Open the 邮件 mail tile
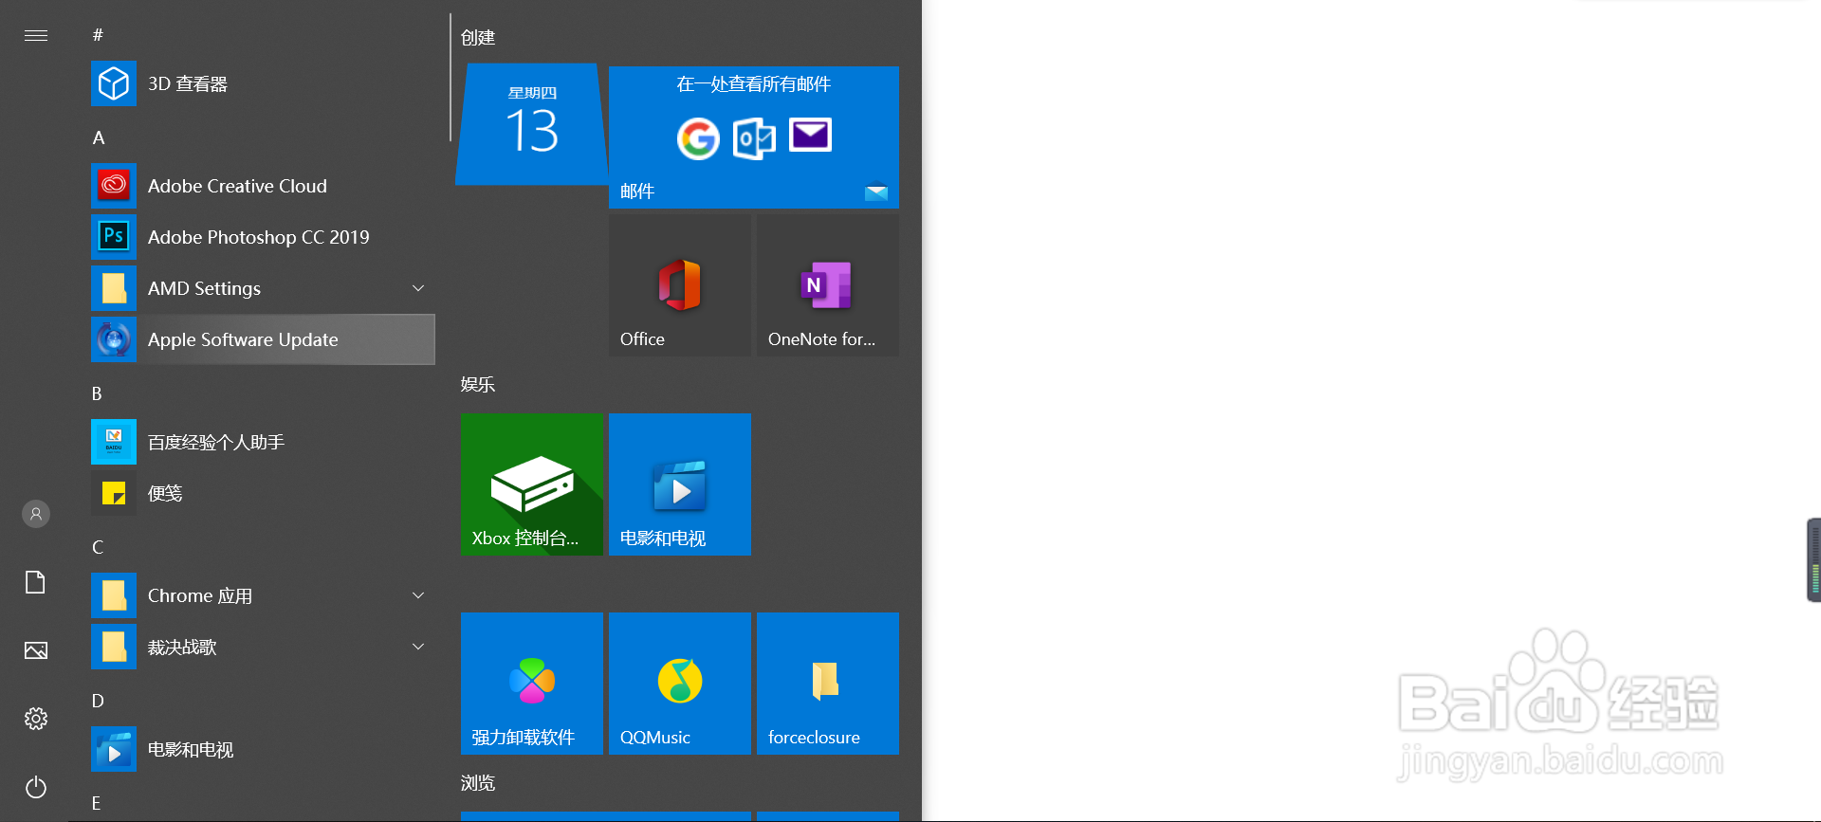The width and height of the screenshot is (1821, 822). pyautogui.click(x=754, y=137)
